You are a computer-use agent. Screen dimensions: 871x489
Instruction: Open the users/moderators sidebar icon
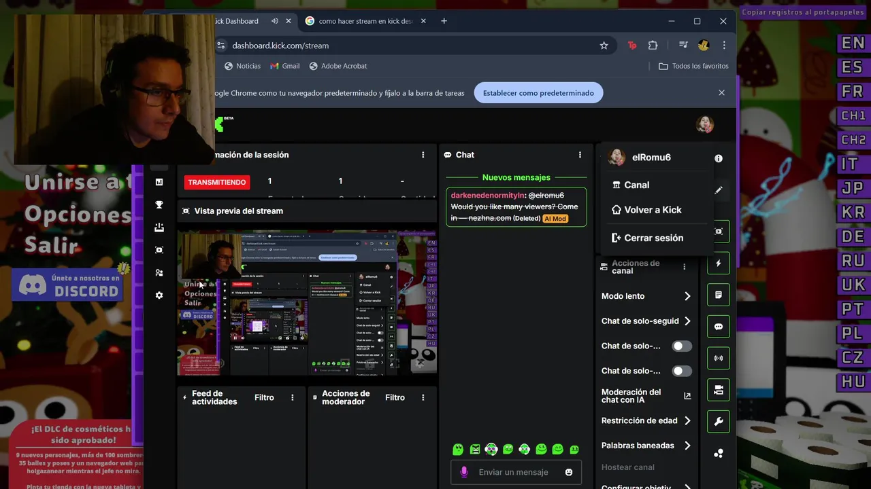click(x=159, y=272)
